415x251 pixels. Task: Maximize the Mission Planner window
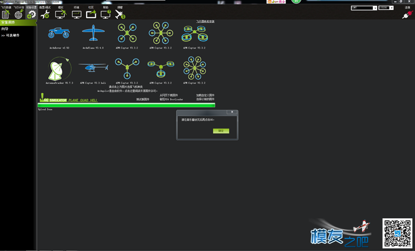click(x=401, y=2)
